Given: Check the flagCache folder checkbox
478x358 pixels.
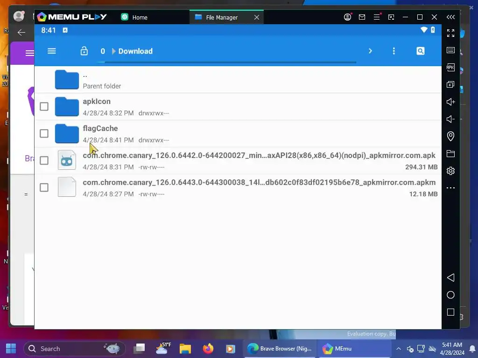Looking at the screenshot, I should tap(44, 133).
